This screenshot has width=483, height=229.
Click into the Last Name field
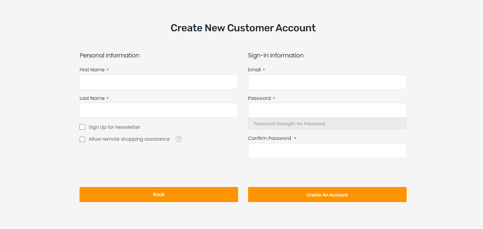coord(159,110)
